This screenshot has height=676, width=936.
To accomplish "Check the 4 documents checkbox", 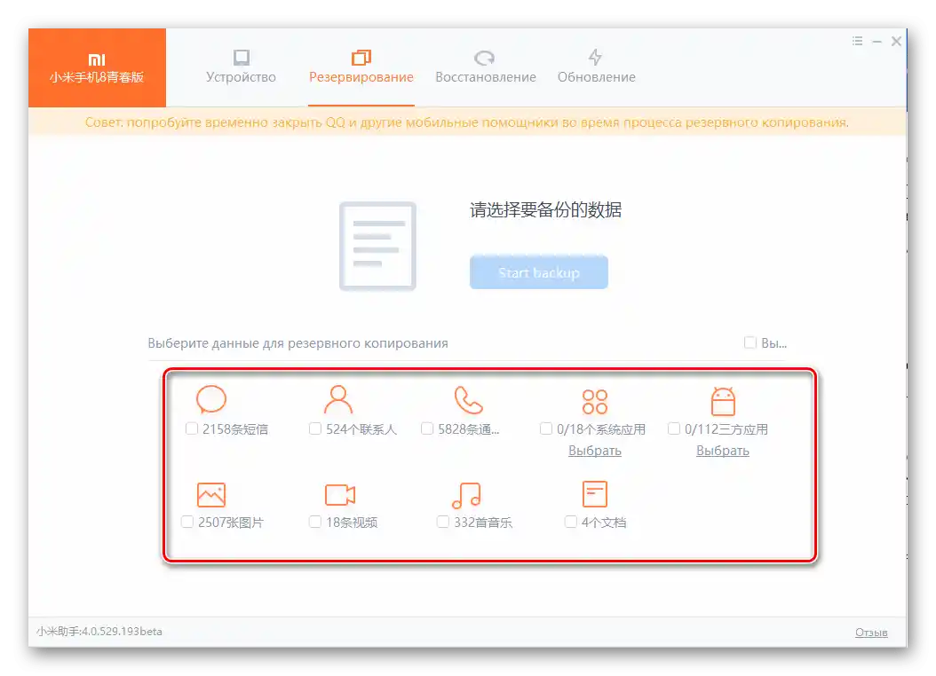I will pos(571,522).
